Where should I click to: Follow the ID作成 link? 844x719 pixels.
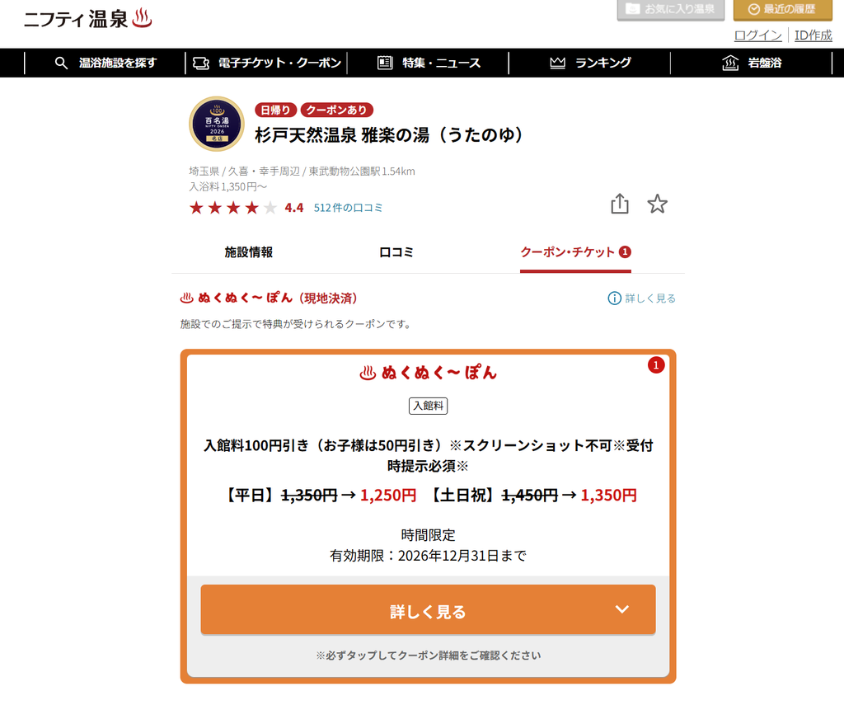814,35
